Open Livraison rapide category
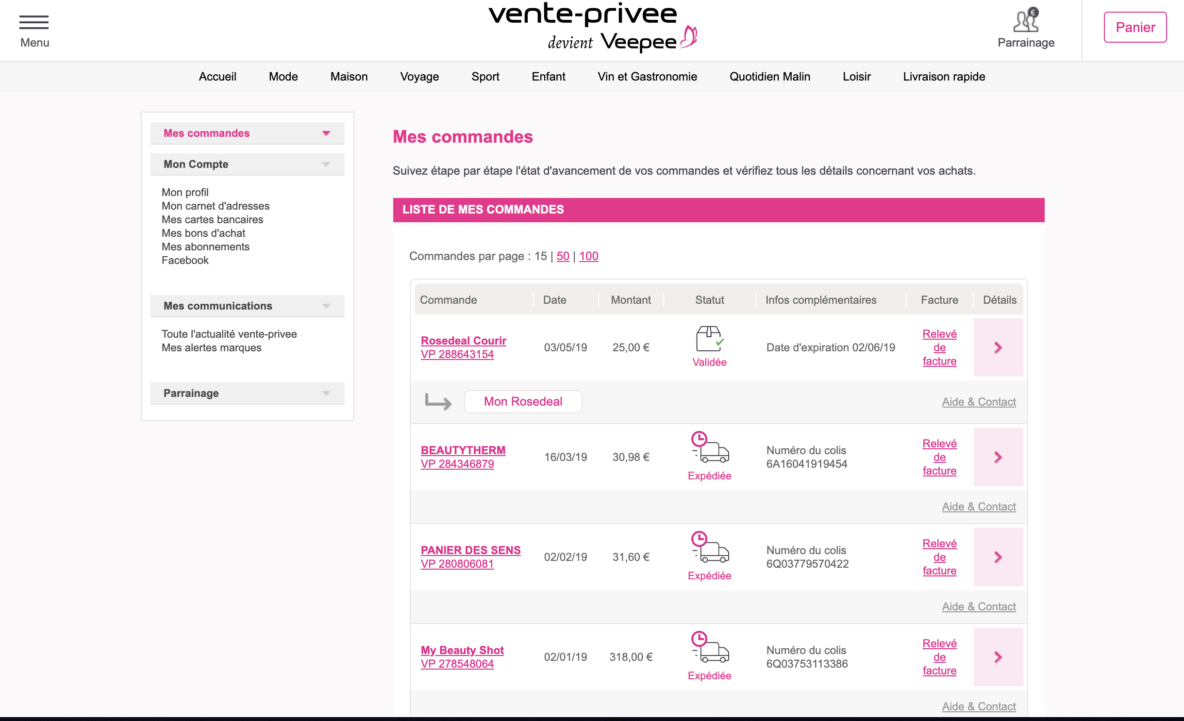1184x721 pixels. click(x=944, y=77)
